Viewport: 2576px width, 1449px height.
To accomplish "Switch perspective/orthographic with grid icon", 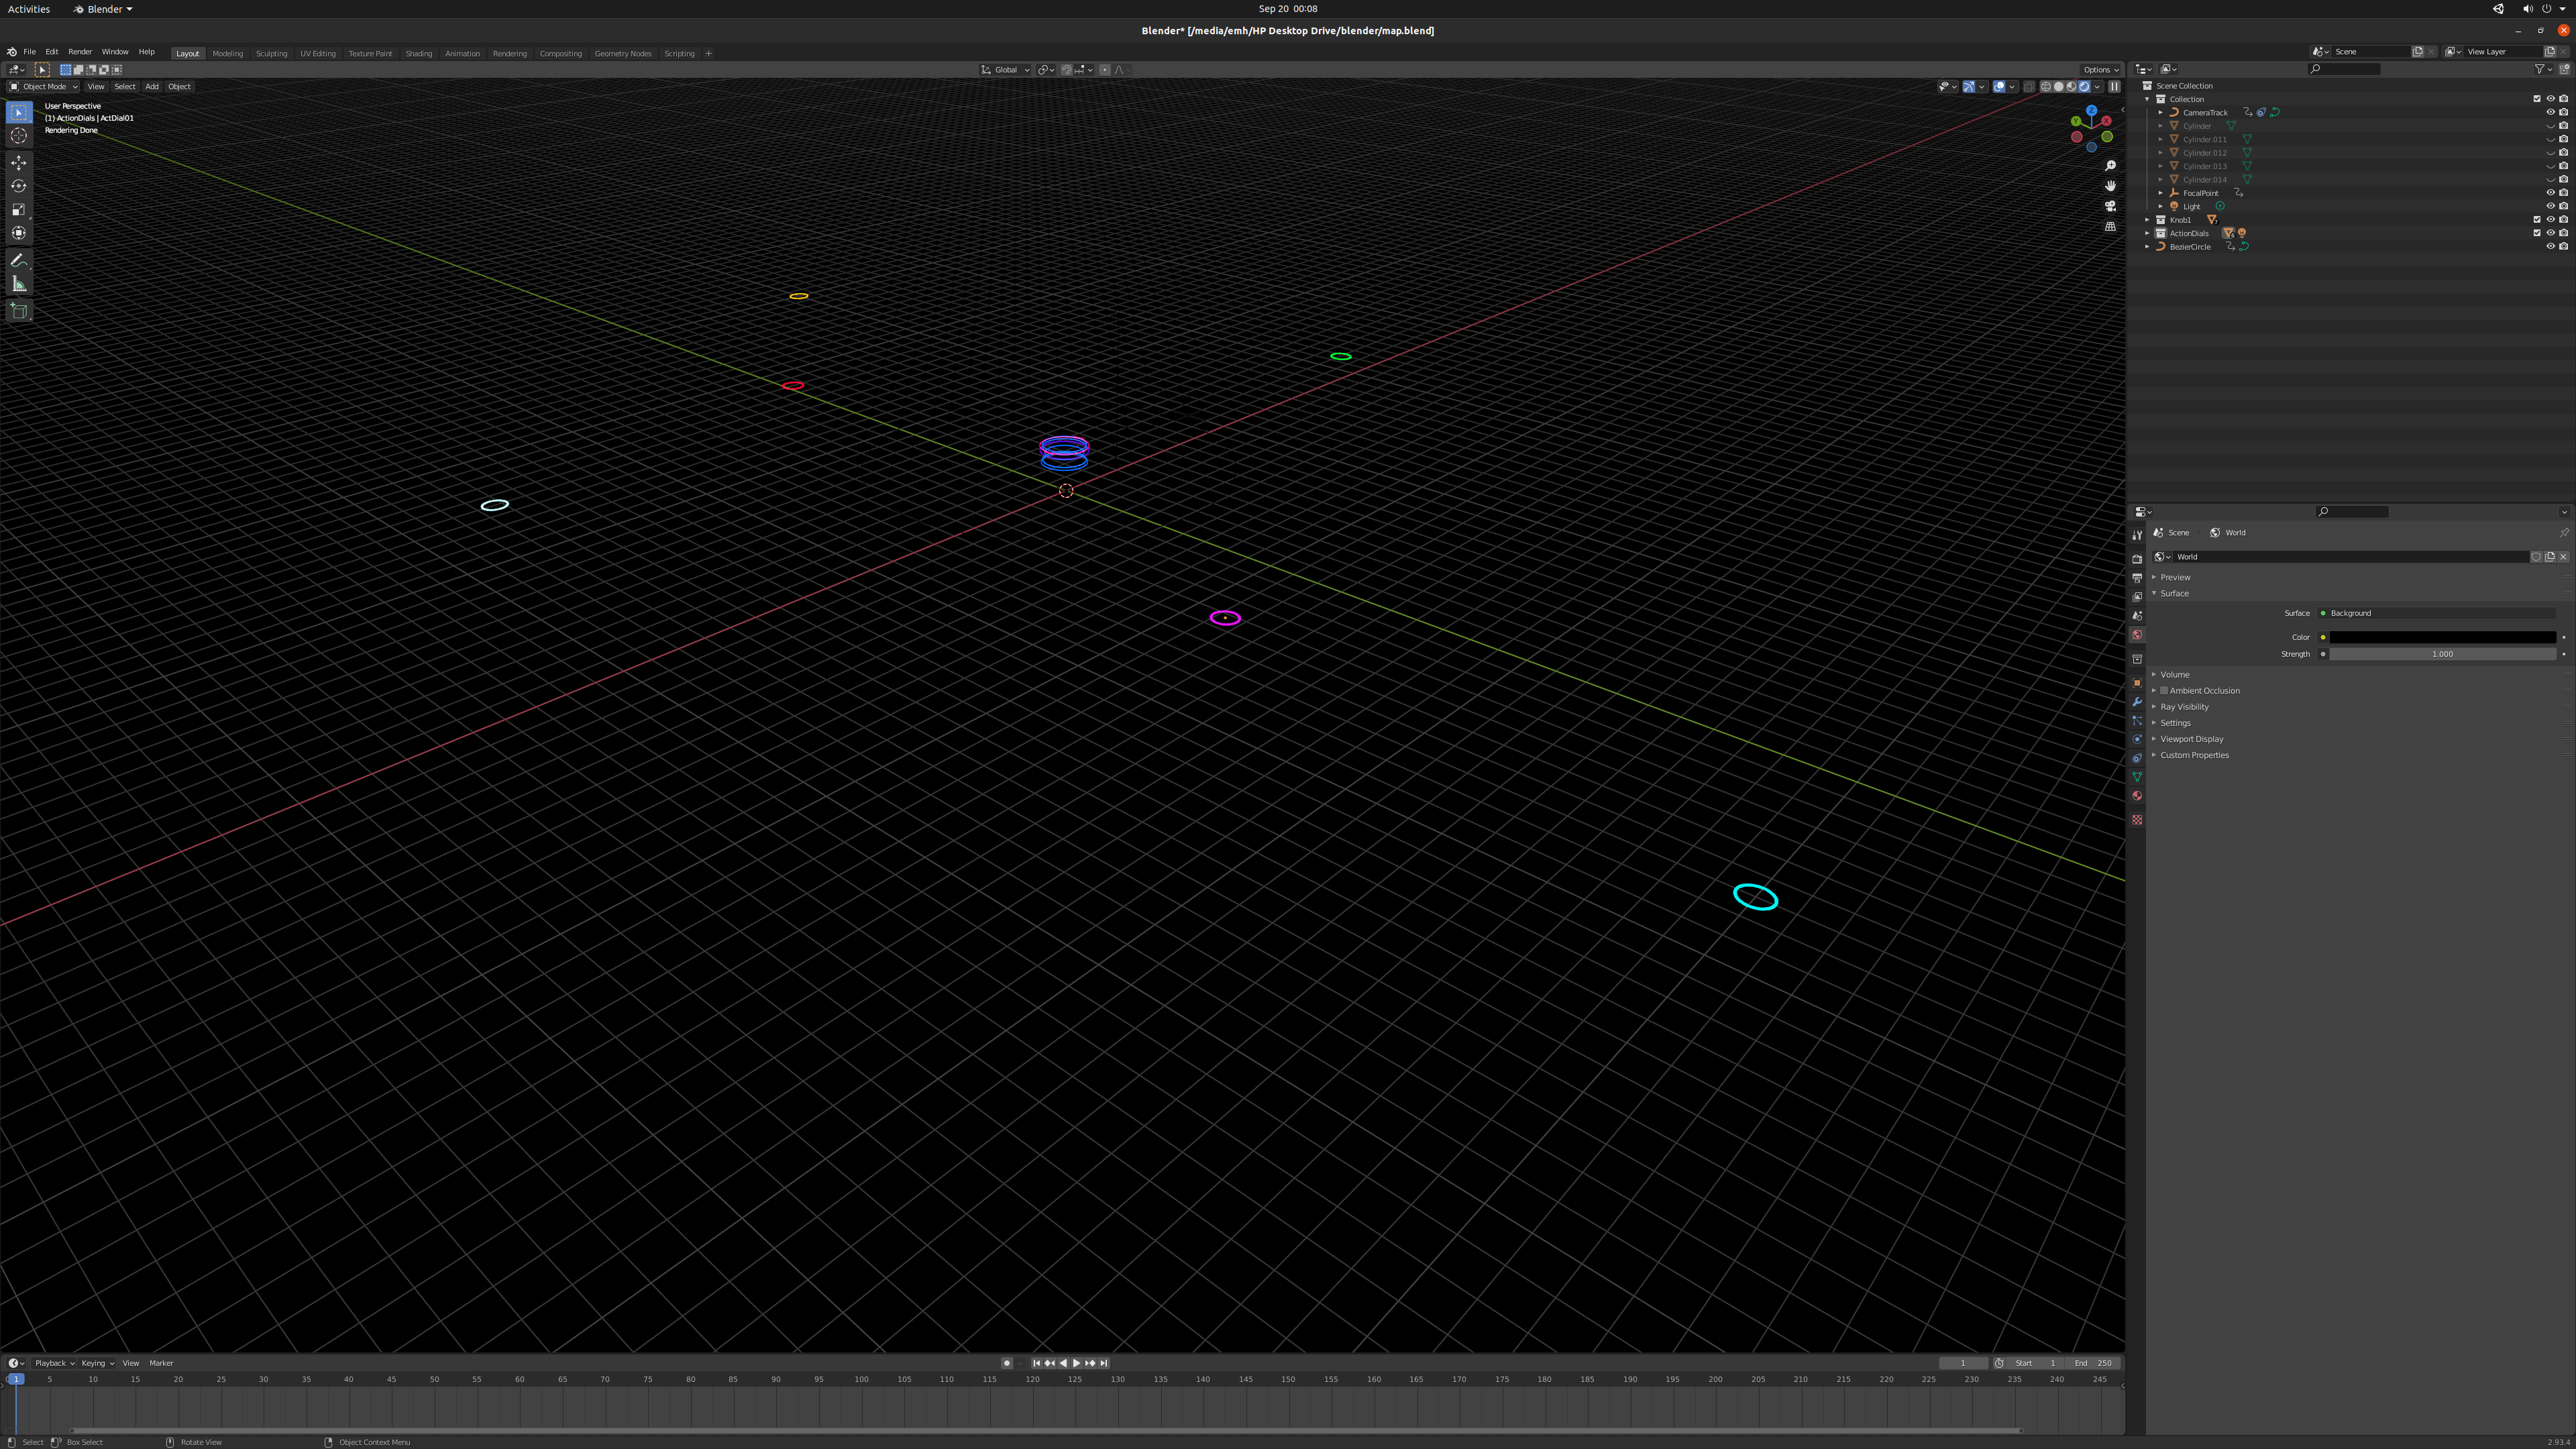I will (x=2110, y=226).
